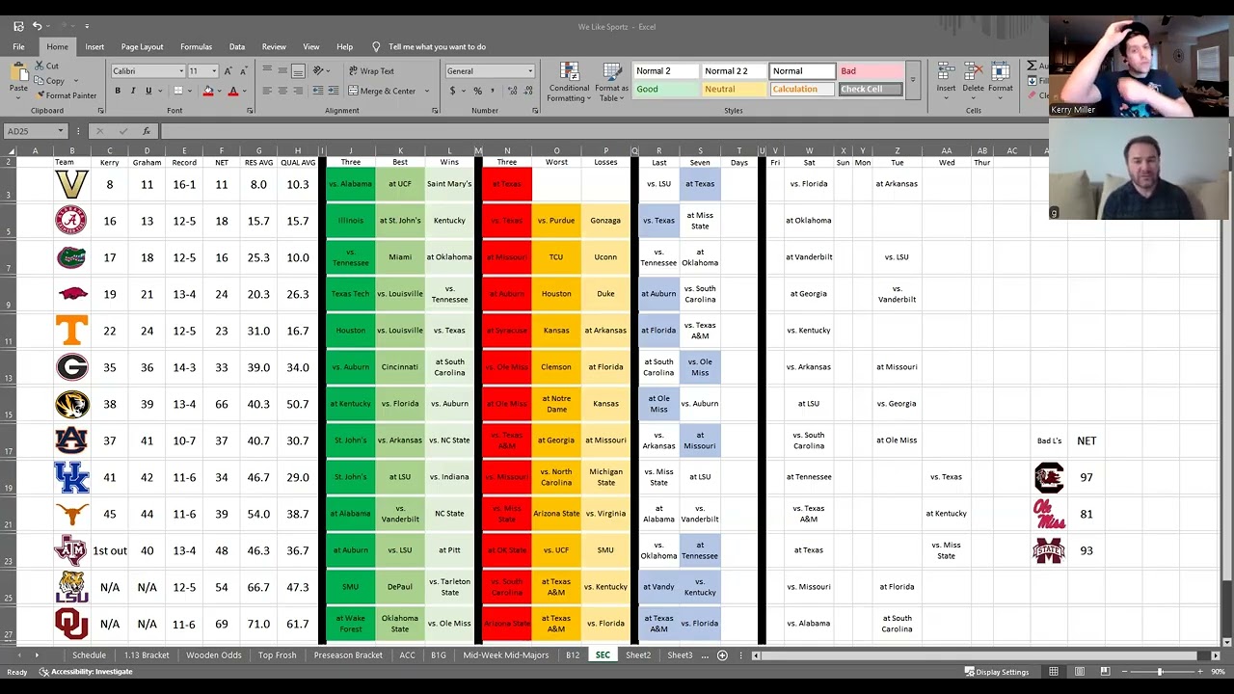Viewport: 1234px width, 694px height.
Task: Switch to Page Break Preview view
Action: point(1105,672)
